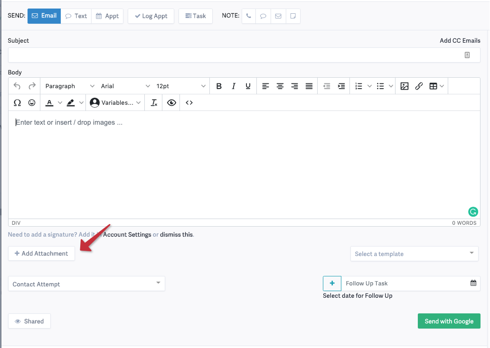
Task: Insert a special character with the omega icon
Action: [17, 102]
